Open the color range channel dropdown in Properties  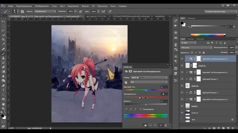click(149, 82)
